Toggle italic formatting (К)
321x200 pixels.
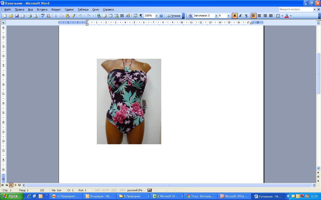(240, 16)
